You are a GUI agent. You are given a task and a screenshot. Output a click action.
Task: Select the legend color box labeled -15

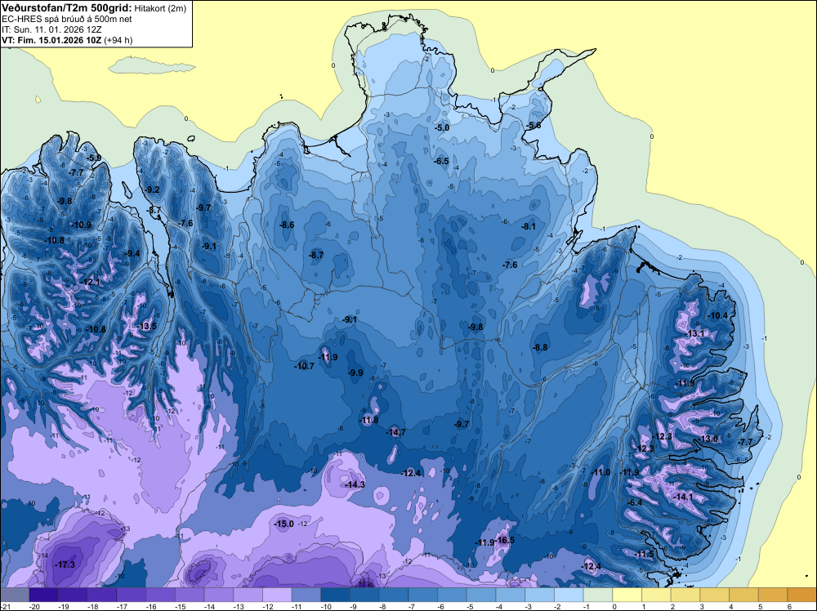coord(190,595)
